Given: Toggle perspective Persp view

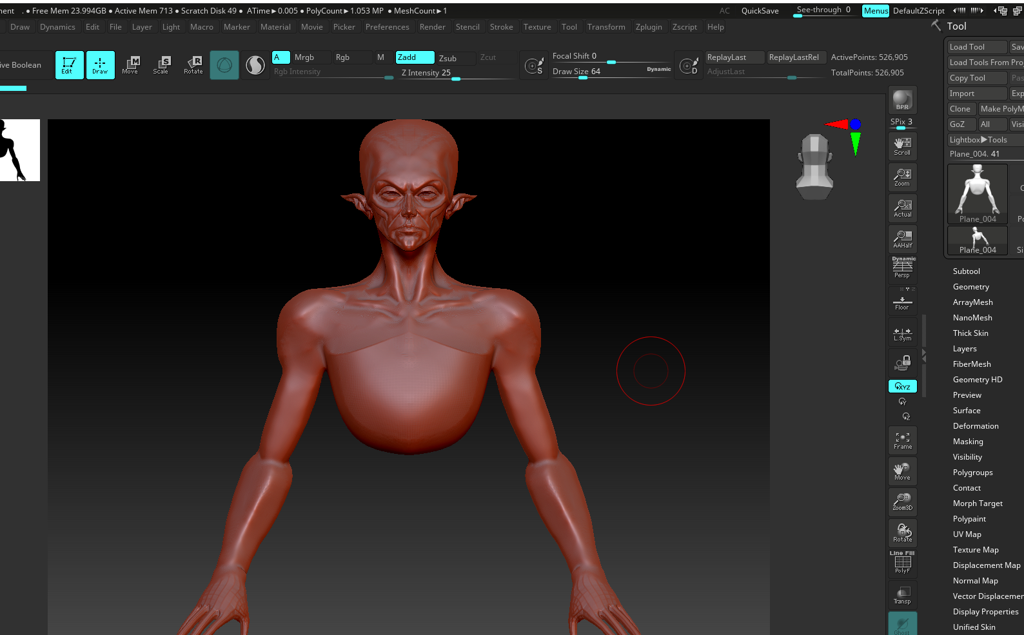Looking at the screenshot, I should 902,268.
